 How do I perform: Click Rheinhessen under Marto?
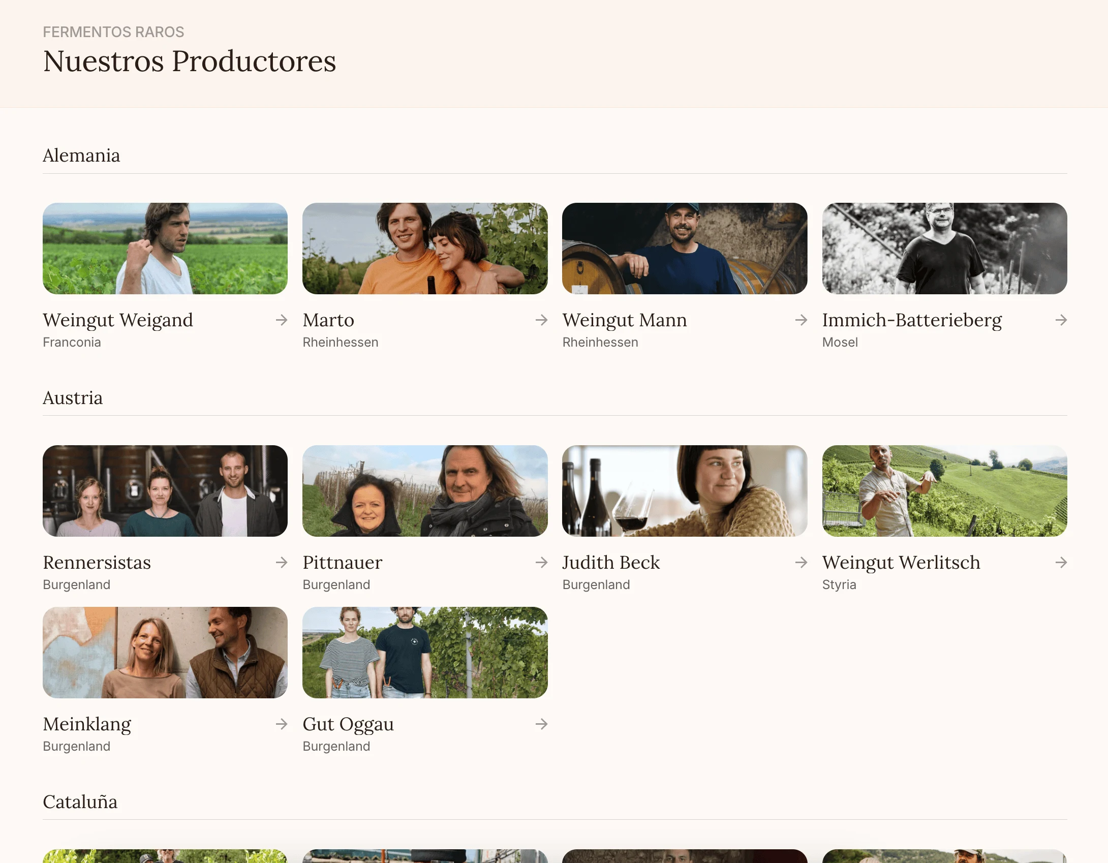click(341, 342)
